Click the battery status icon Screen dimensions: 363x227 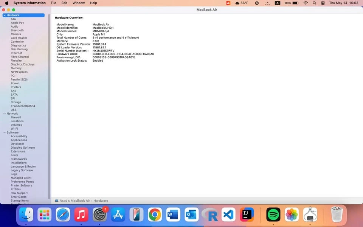(x=295, y=3)
